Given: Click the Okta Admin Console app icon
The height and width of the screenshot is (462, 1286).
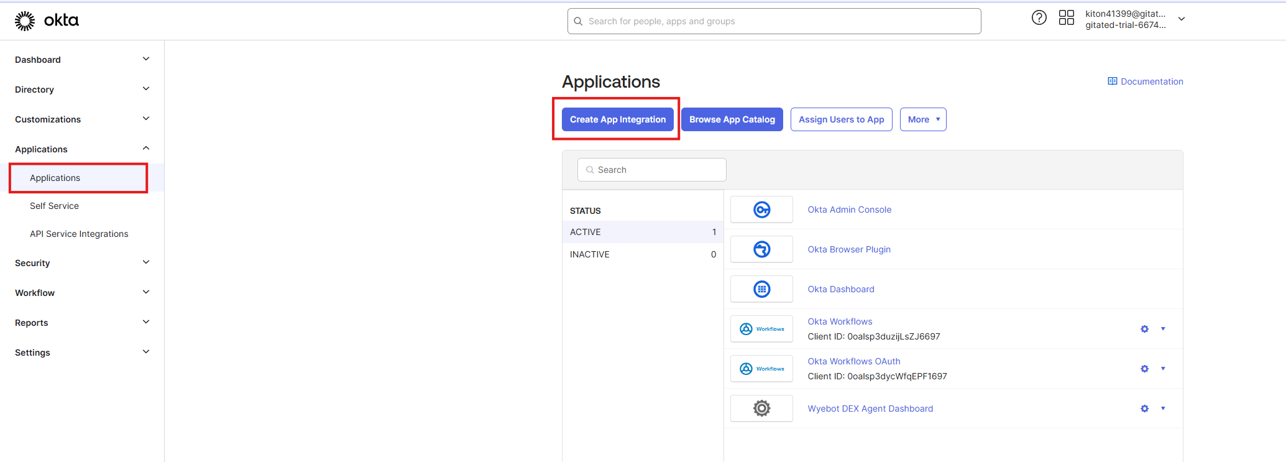Looking at the screenshot, I should 761,210.
